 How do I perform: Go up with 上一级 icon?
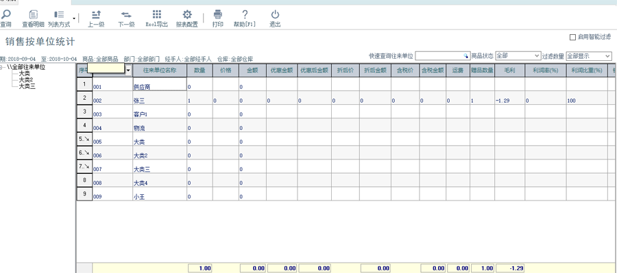(96, 15)
